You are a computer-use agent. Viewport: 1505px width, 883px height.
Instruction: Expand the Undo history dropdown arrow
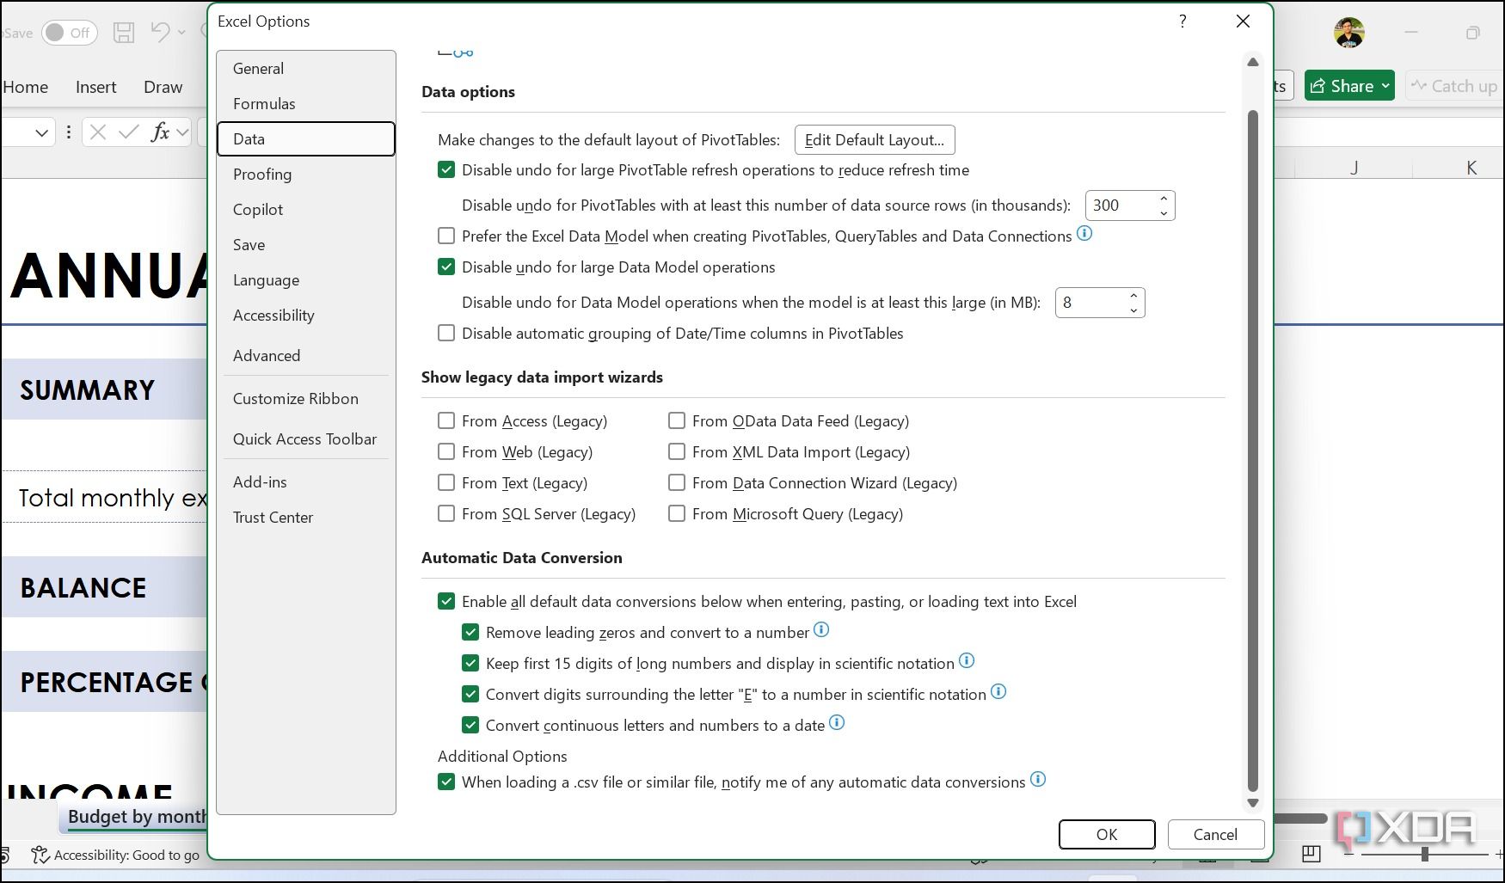pyautogui.click(x=181, y=33)
